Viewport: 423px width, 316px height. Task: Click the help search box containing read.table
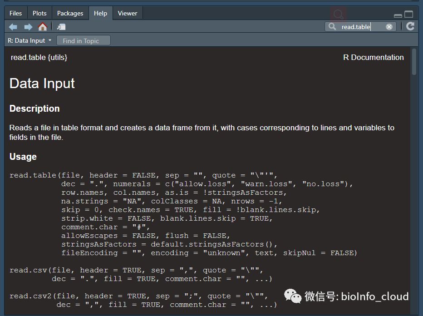[x=361, y=27]
